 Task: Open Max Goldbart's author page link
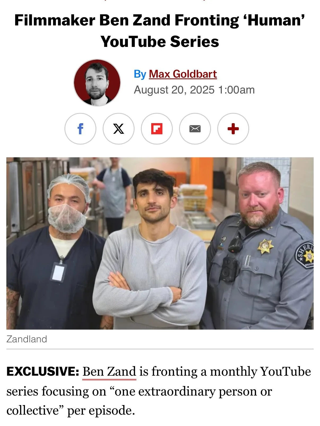(183, 74)
